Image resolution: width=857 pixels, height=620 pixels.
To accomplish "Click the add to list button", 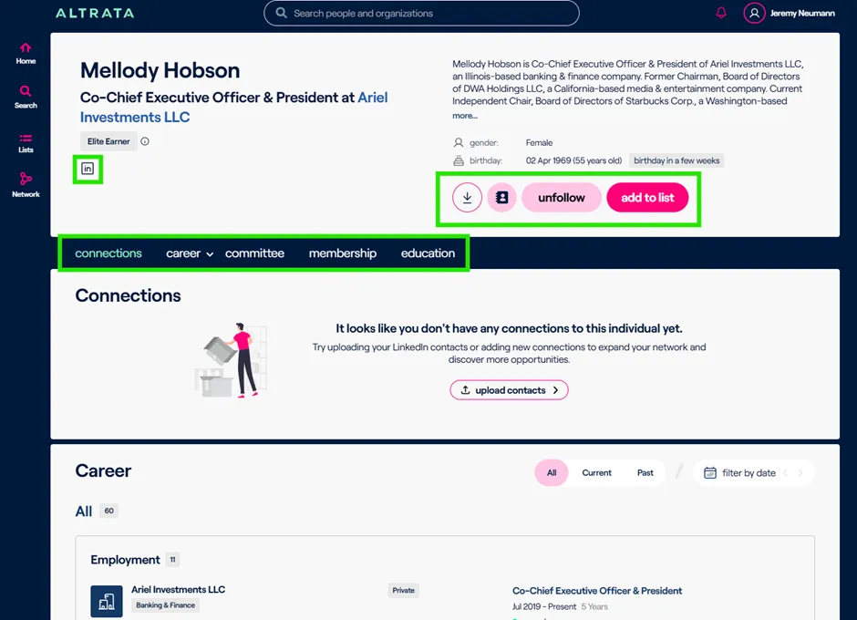I will point(647,197).
